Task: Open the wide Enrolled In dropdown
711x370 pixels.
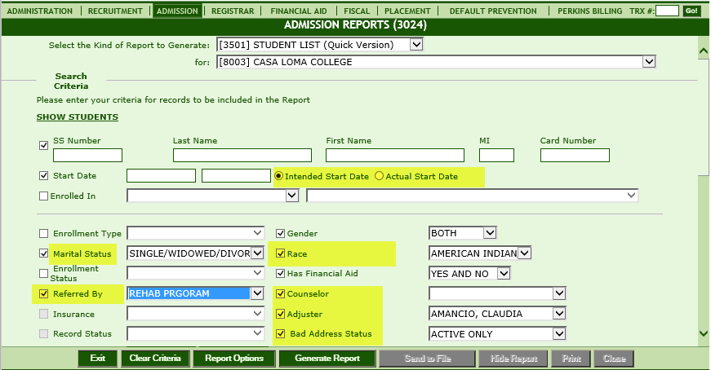Action: (472, 196)
